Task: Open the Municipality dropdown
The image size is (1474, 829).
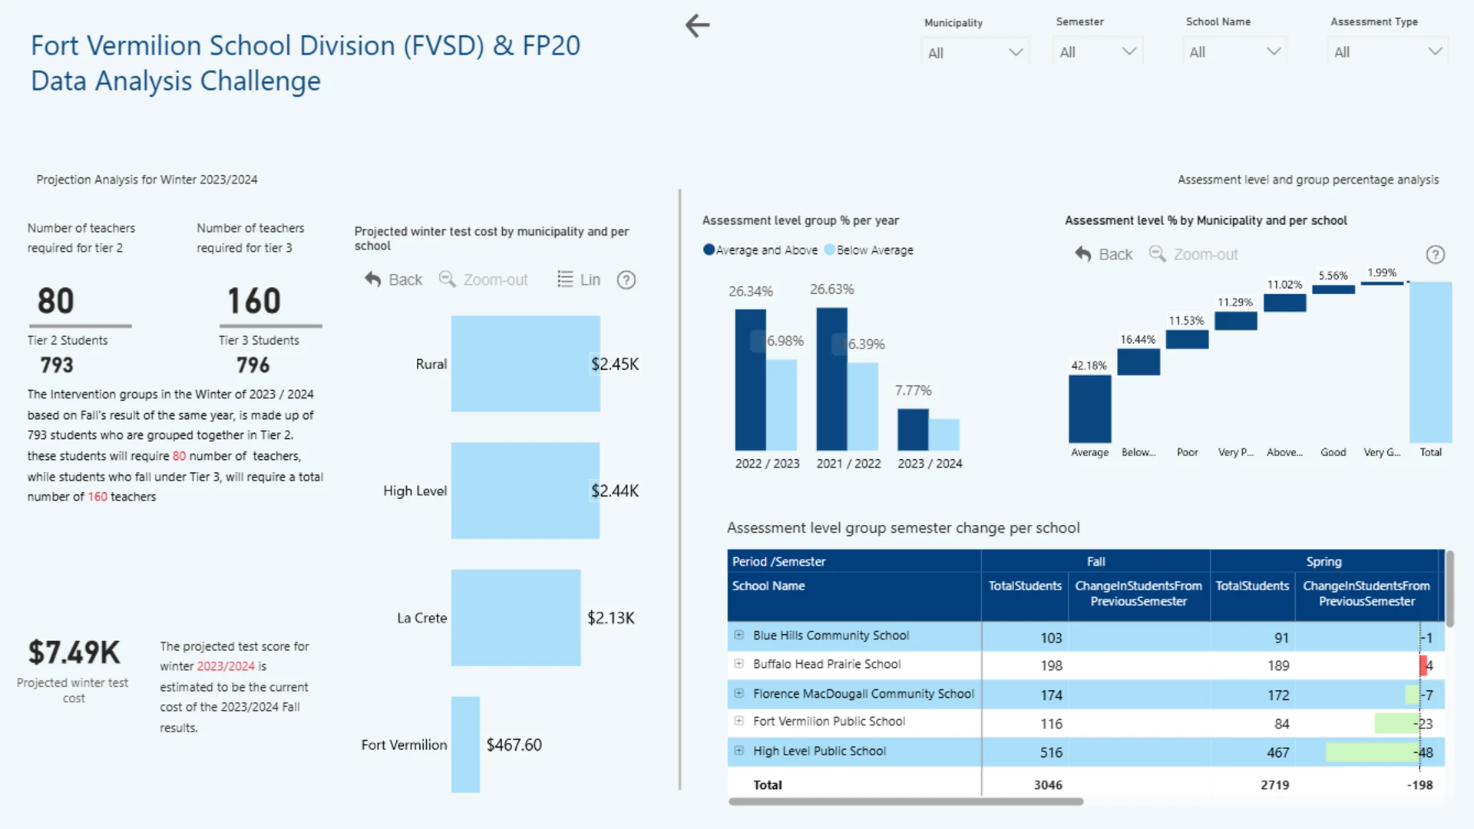Action: click(x=975, y=53)
